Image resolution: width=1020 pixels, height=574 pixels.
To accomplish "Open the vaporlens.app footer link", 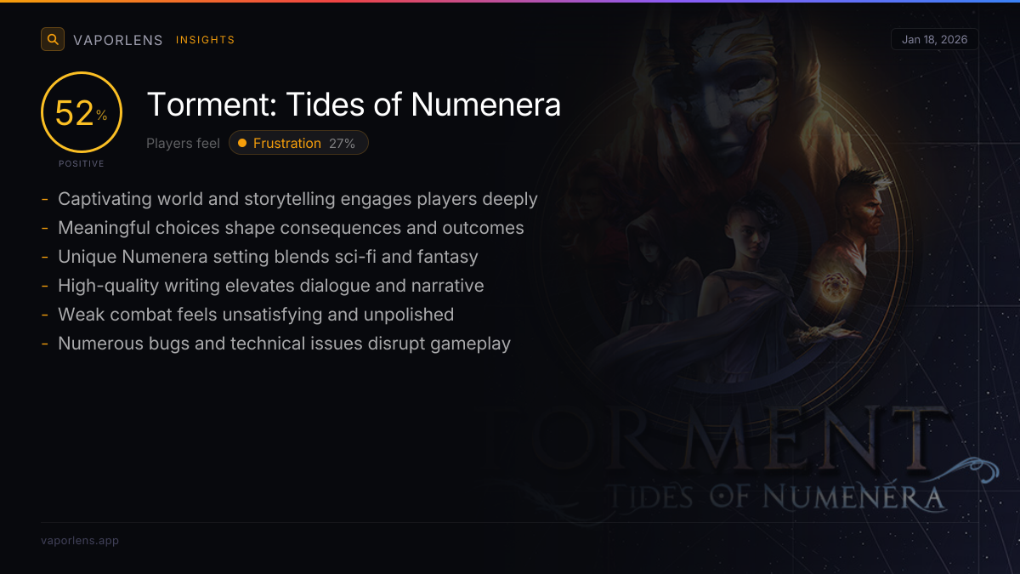I will click(x=80, y=540).
